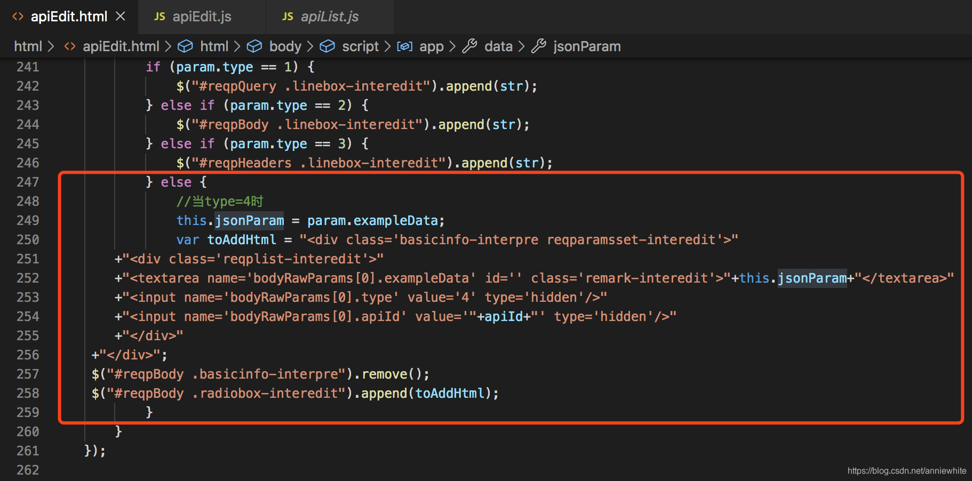972x481 pixels.
Task: Click wrench icon before jsonParam breadcrumb
Action: [x=539, y=46]
